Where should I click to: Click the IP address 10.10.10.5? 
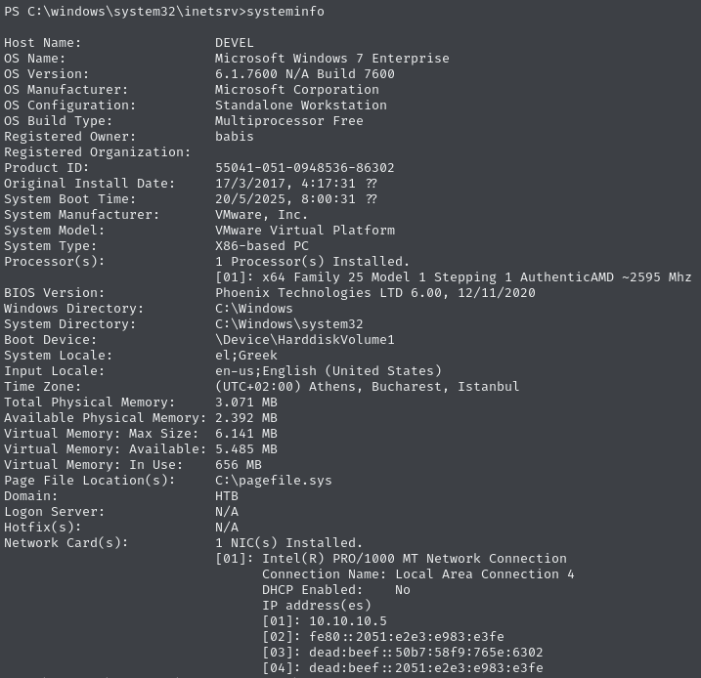click(348, 621)
